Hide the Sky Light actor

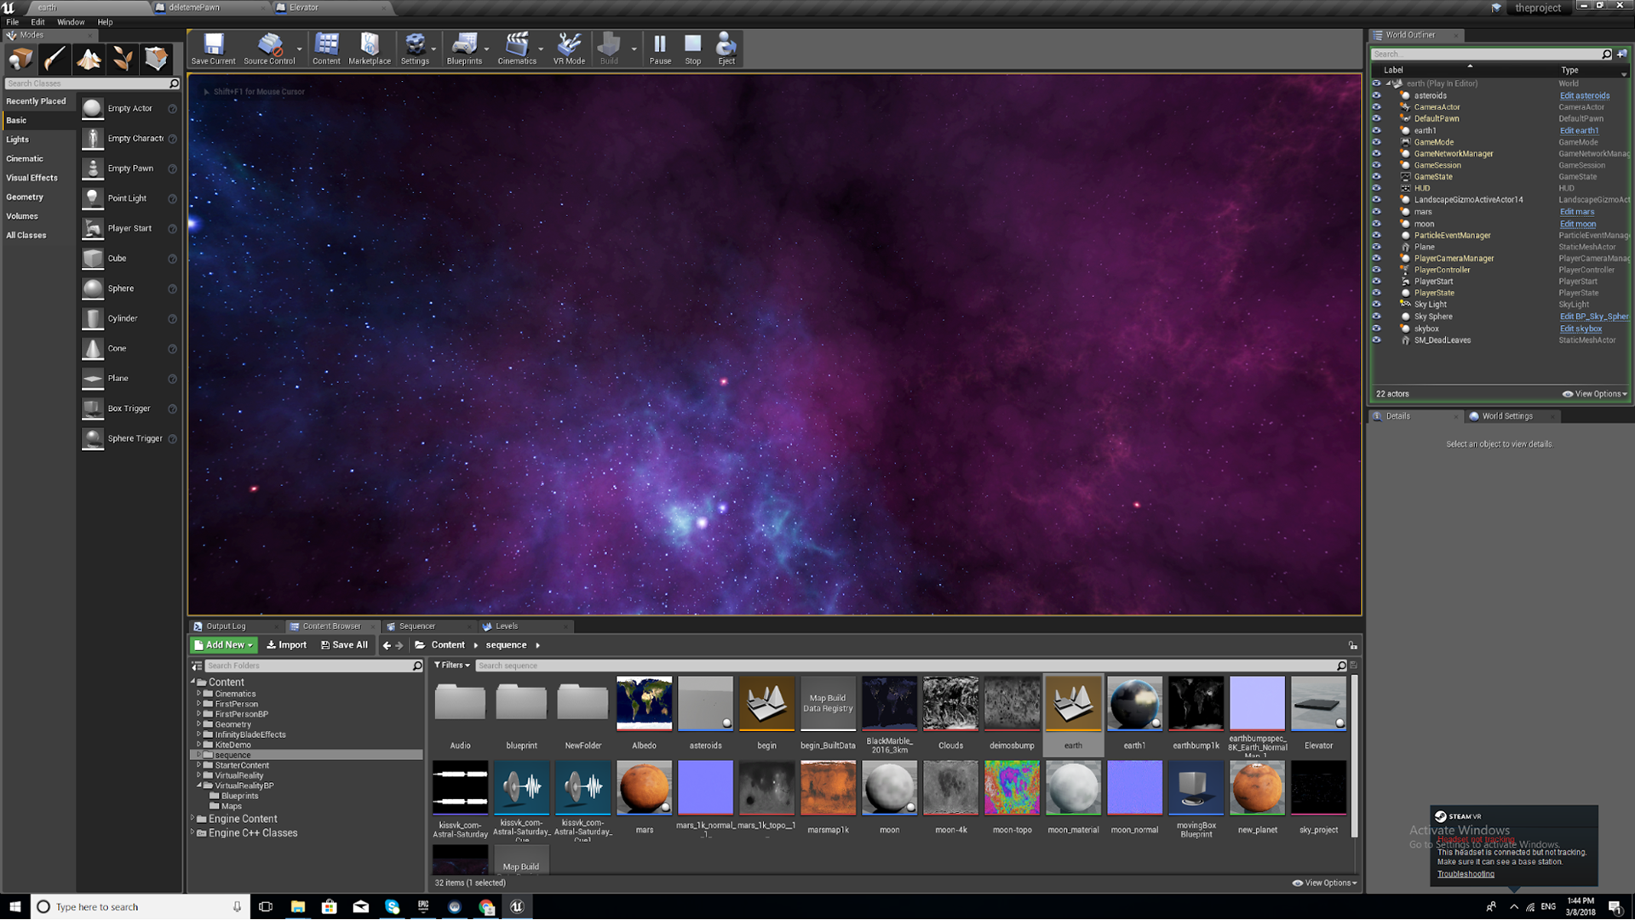[x=1376, y=304]
